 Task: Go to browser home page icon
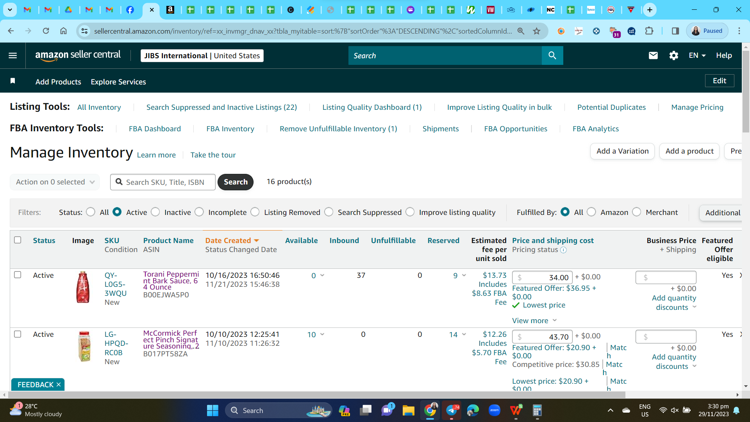[63, 31]
